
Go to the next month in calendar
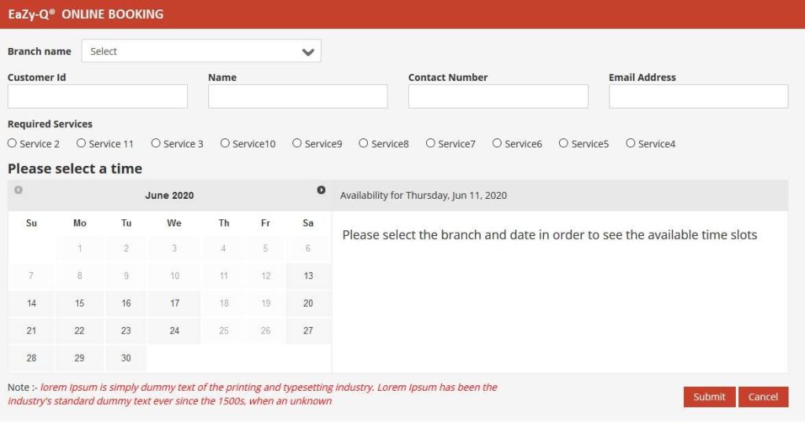[x=321, y=190]
